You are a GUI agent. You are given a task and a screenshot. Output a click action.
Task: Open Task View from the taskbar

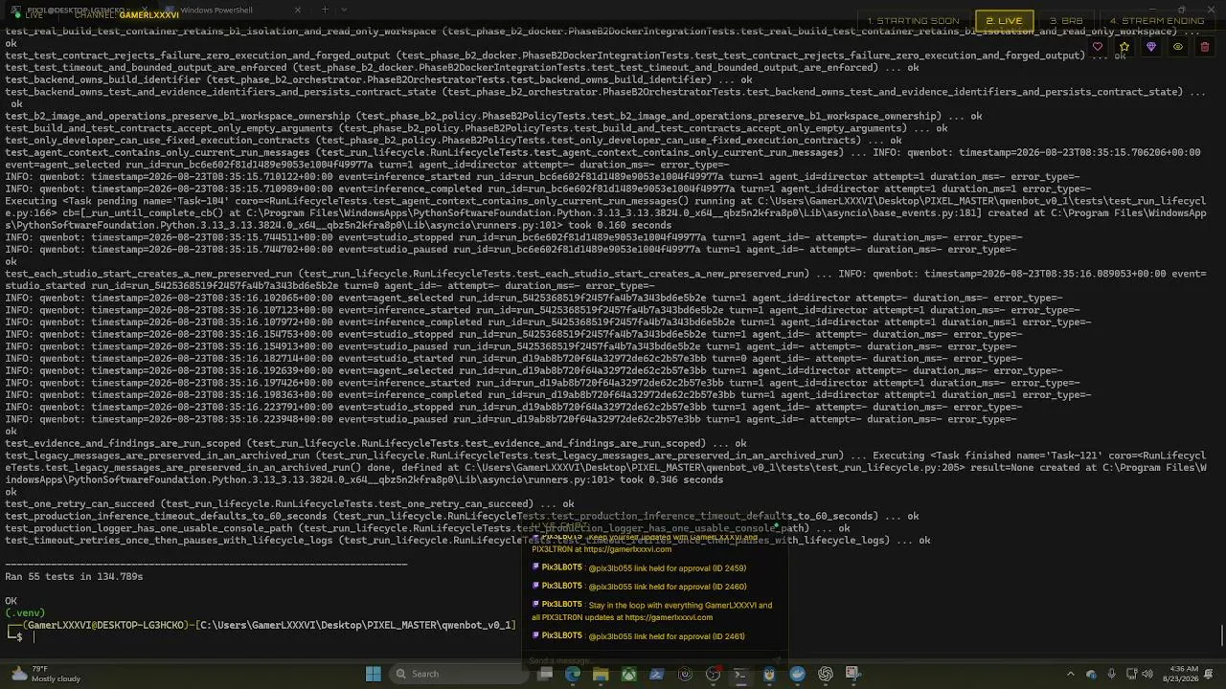coord(545,675)
